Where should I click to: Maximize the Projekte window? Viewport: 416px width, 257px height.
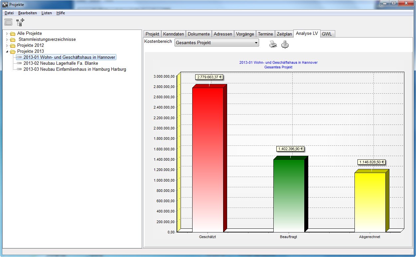pyautogui.click(x=394, y=4)
